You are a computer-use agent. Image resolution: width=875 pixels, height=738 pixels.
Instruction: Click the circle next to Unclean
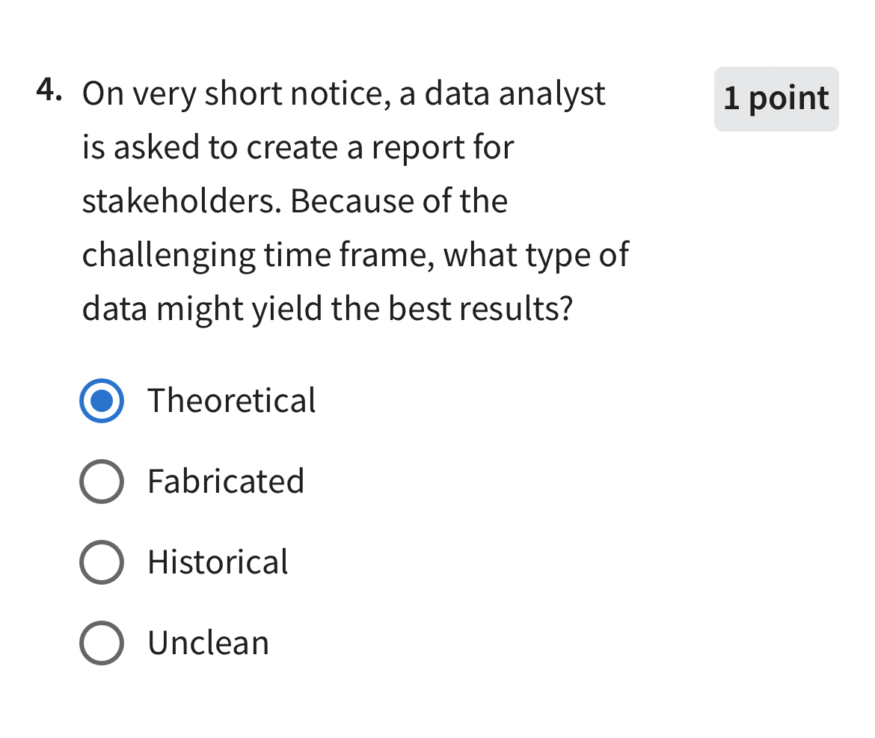click(x=101, y=642)
